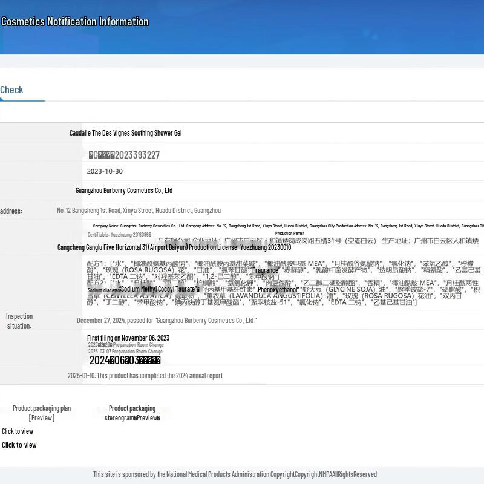Screen dimensions: 484x484
Task: Click 'Fragrance' in the ingredient list
Action: tap(265, 270)
